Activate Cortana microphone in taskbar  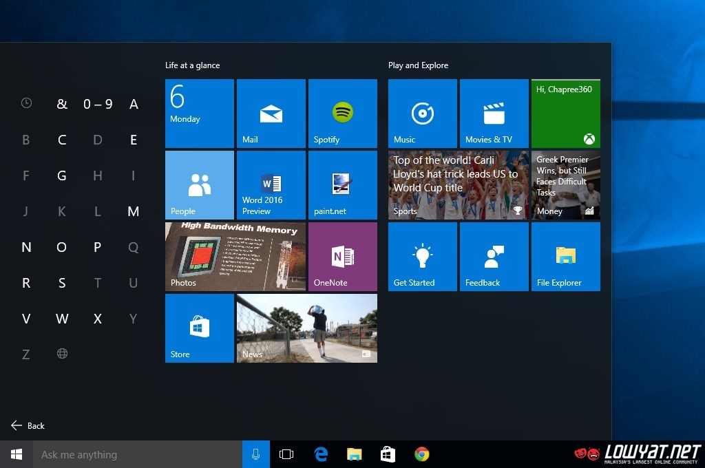[x=256, y=455]
